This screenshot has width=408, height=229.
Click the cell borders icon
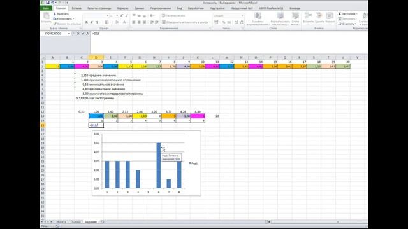[106, 22]
